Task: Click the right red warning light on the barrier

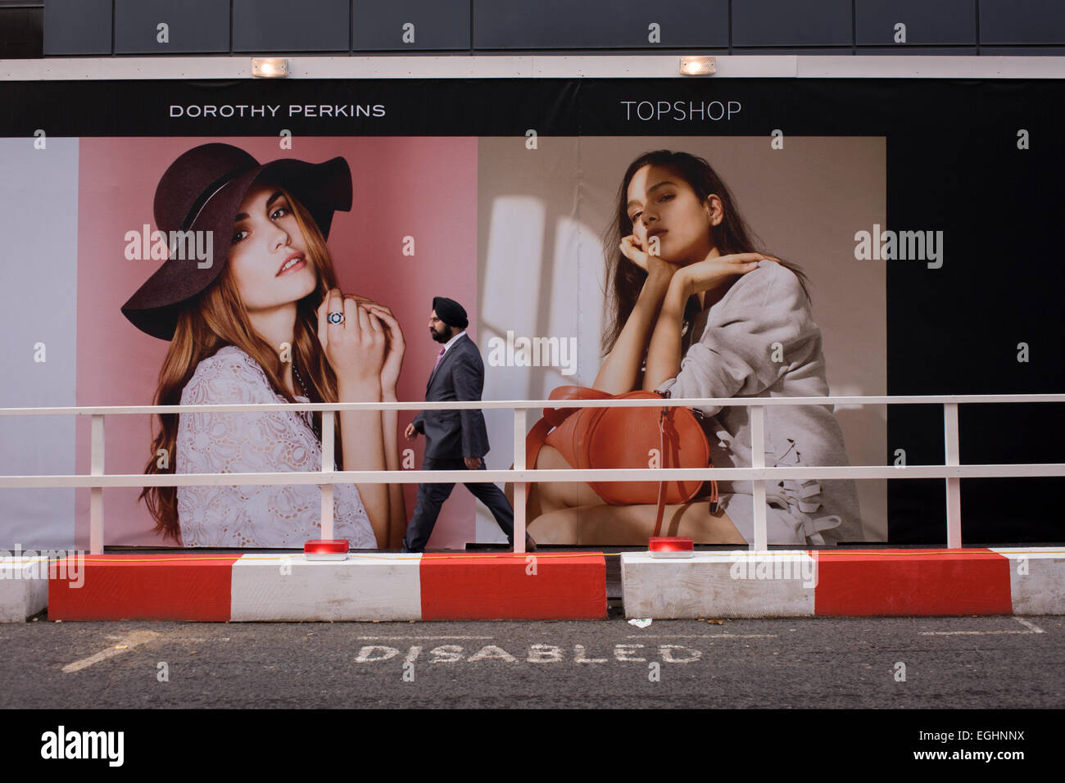Action: pyautogui.click(x=670, y=546)
